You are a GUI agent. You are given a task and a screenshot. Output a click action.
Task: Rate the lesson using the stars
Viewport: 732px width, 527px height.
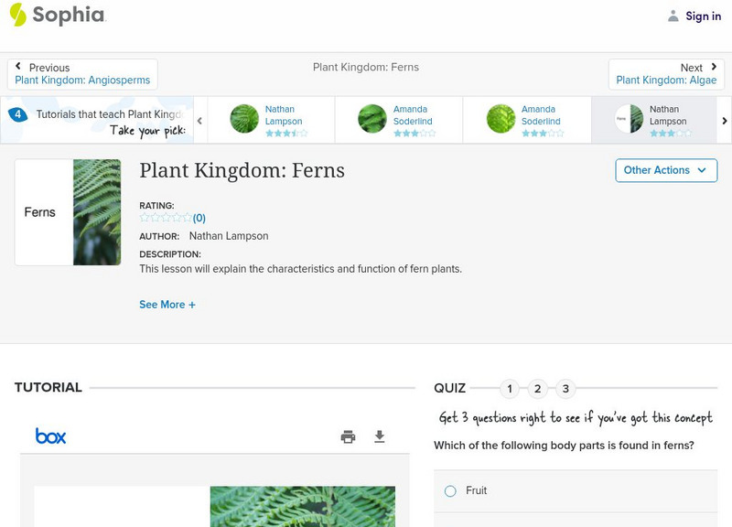[x=166, y=218]
